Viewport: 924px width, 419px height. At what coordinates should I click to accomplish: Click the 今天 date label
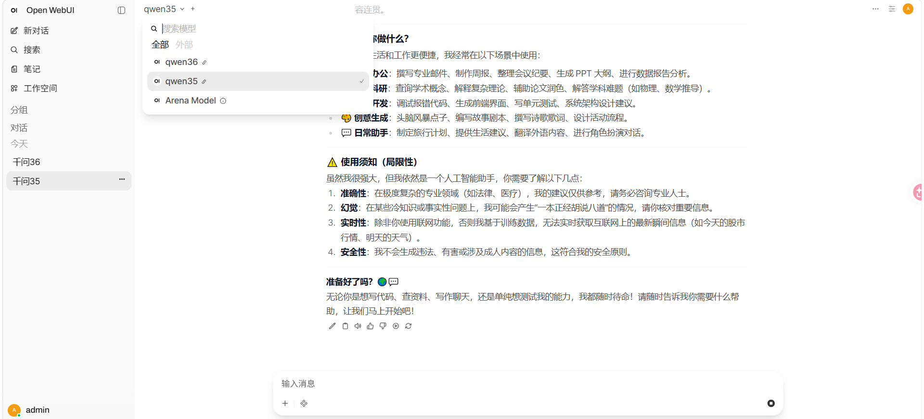(19, 144)
